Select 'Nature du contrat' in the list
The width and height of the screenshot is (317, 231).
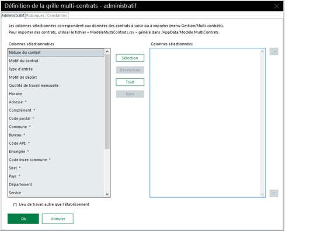(x=56, y=52)
